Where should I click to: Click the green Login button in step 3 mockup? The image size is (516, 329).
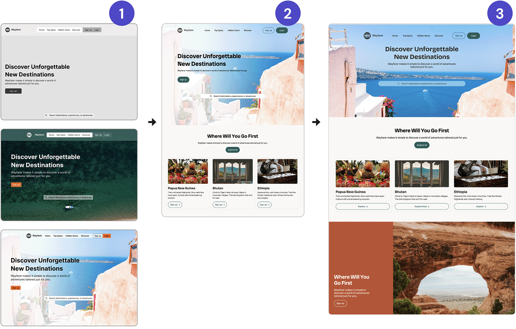point(473,36)
